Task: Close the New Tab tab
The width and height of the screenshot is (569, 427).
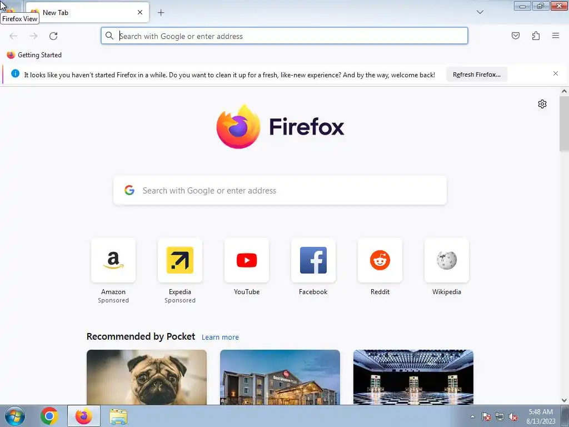Action: click(x=140, y=12)
